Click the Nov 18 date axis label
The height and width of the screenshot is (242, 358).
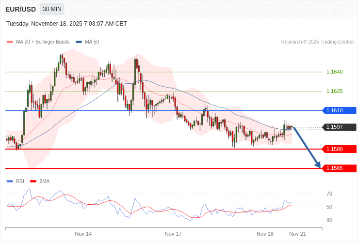click(x=265, y=234)
